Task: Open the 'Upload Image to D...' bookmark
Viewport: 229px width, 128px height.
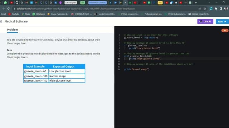Action: pos(199,14)
